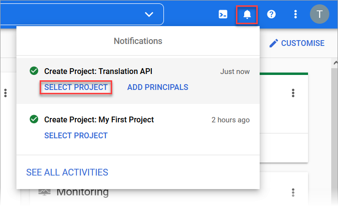Click the Customise button

point(297,44)
